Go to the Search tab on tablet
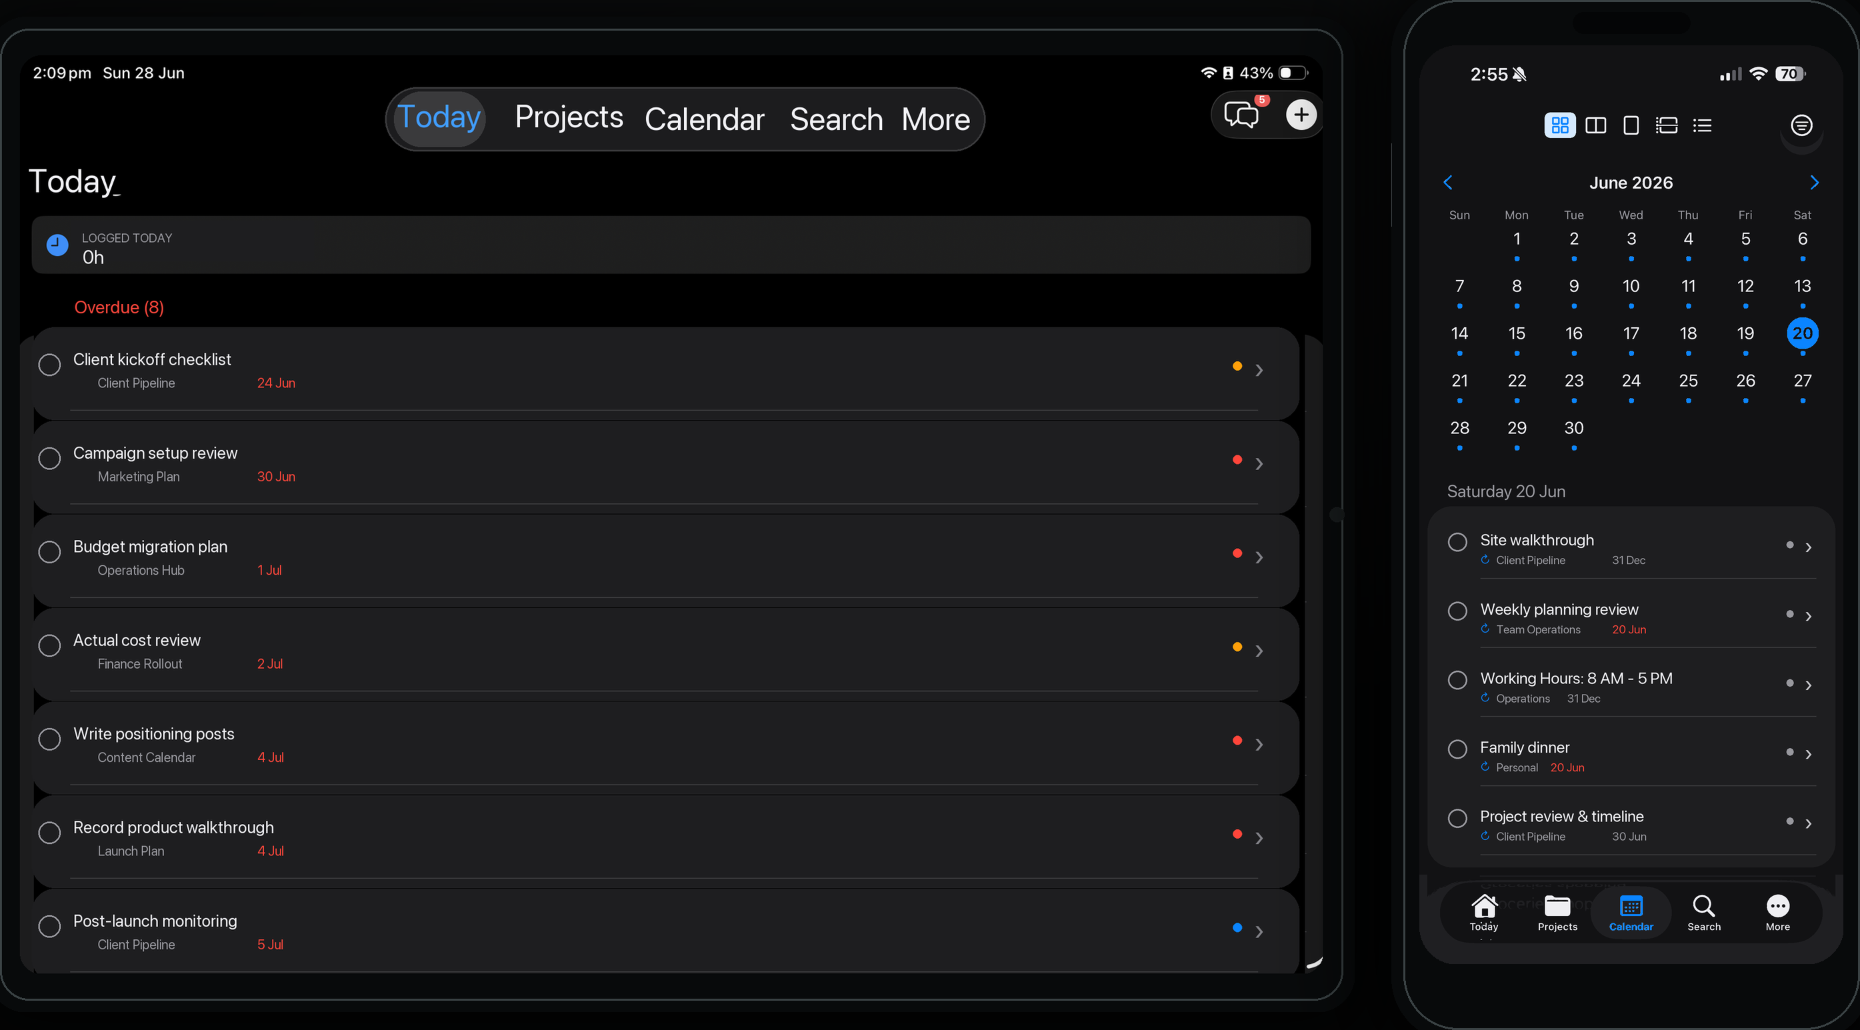The width and height of the screenshot is (1860, 1030). [x=836, y=119]
